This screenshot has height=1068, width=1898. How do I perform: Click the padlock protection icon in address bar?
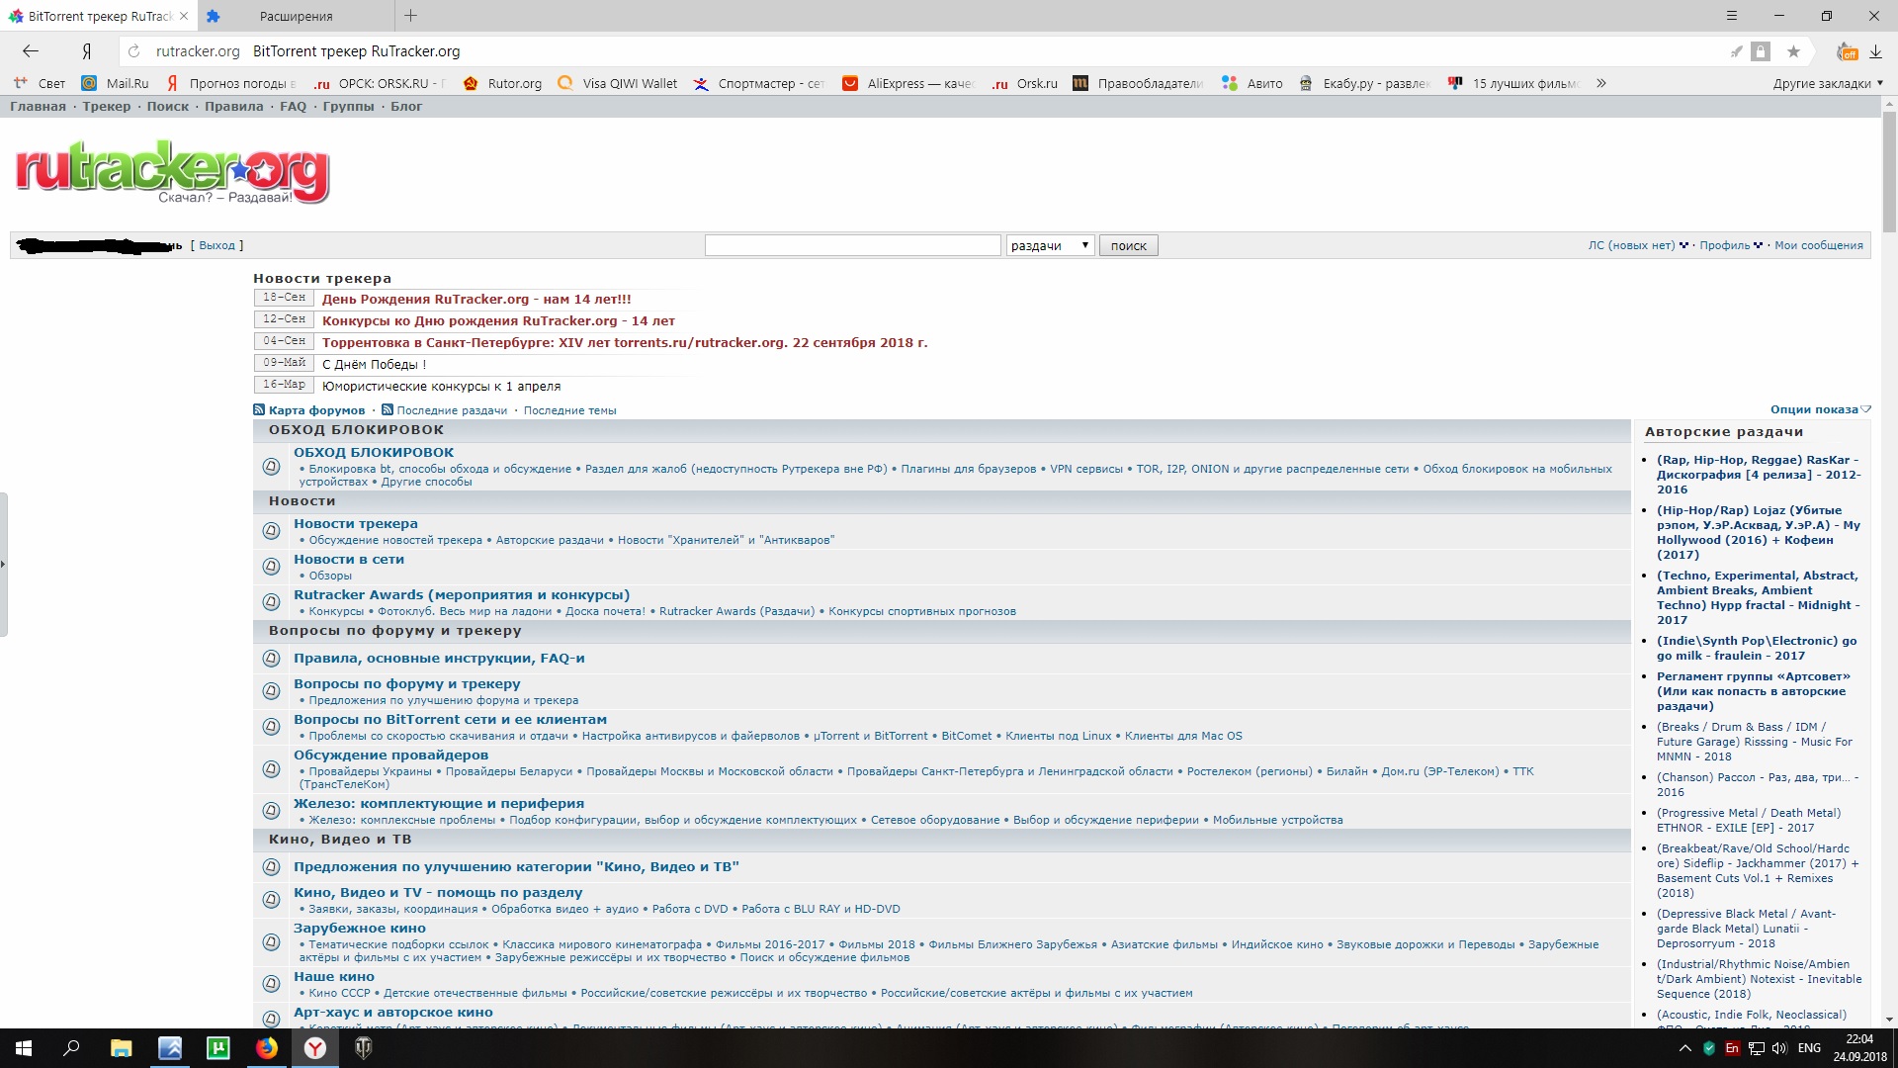tap(1761, 51)
